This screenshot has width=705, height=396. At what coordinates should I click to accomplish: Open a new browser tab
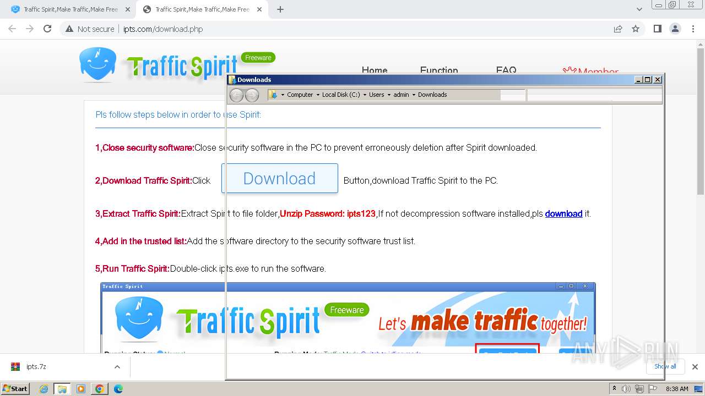click(x=280, y=9)
